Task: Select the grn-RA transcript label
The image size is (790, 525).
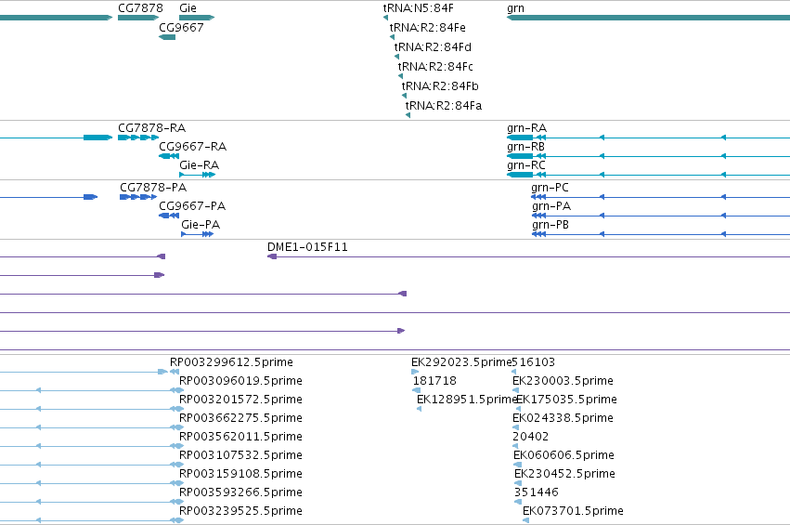Action: (526, 128)
